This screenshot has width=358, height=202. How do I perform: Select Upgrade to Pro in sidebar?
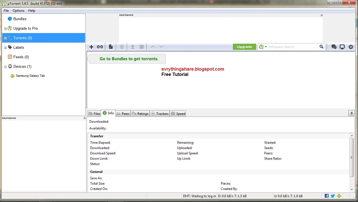(x=25, y=28)
